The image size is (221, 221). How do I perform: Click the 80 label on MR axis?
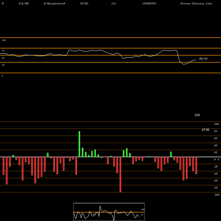tap(216, 131)
